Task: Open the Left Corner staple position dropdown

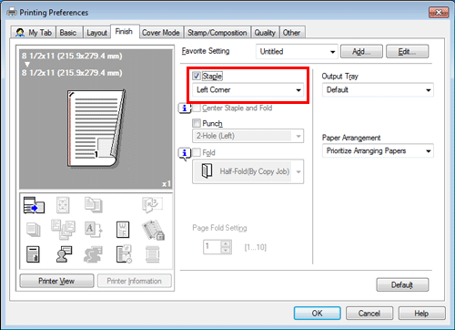Action: [x=248, y=90]
